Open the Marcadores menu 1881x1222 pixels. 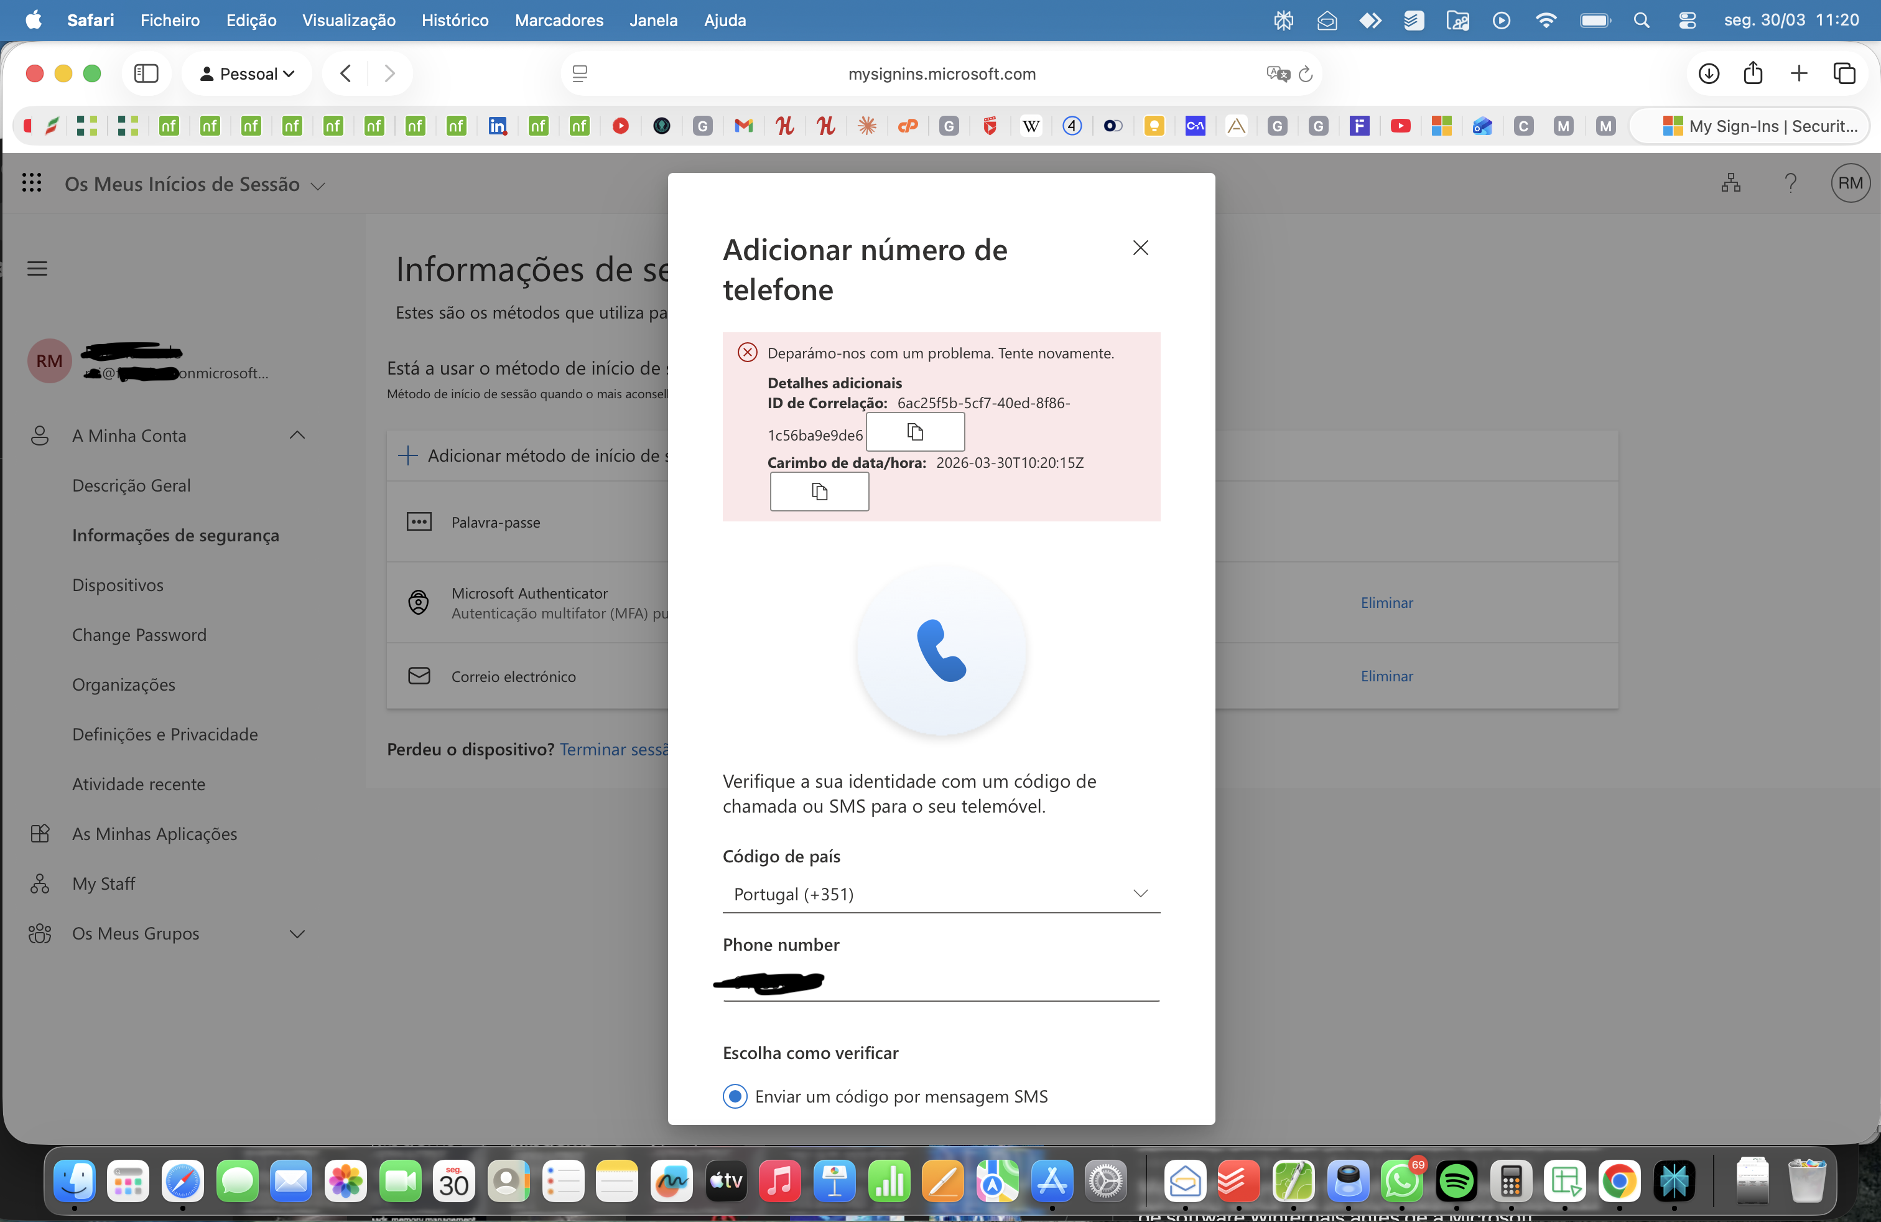(559, 21)
